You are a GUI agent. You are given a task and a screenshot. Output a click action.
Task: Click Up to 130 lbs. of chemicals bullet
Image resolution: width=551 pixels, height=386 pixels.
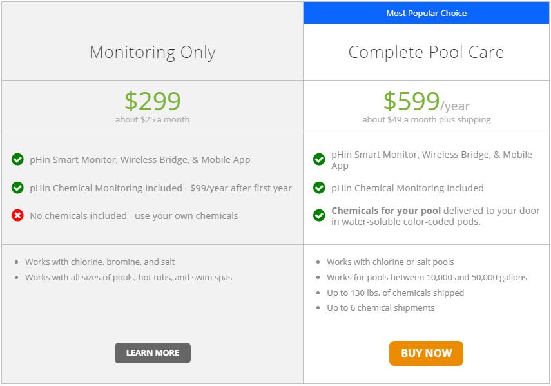pos(395,293)
